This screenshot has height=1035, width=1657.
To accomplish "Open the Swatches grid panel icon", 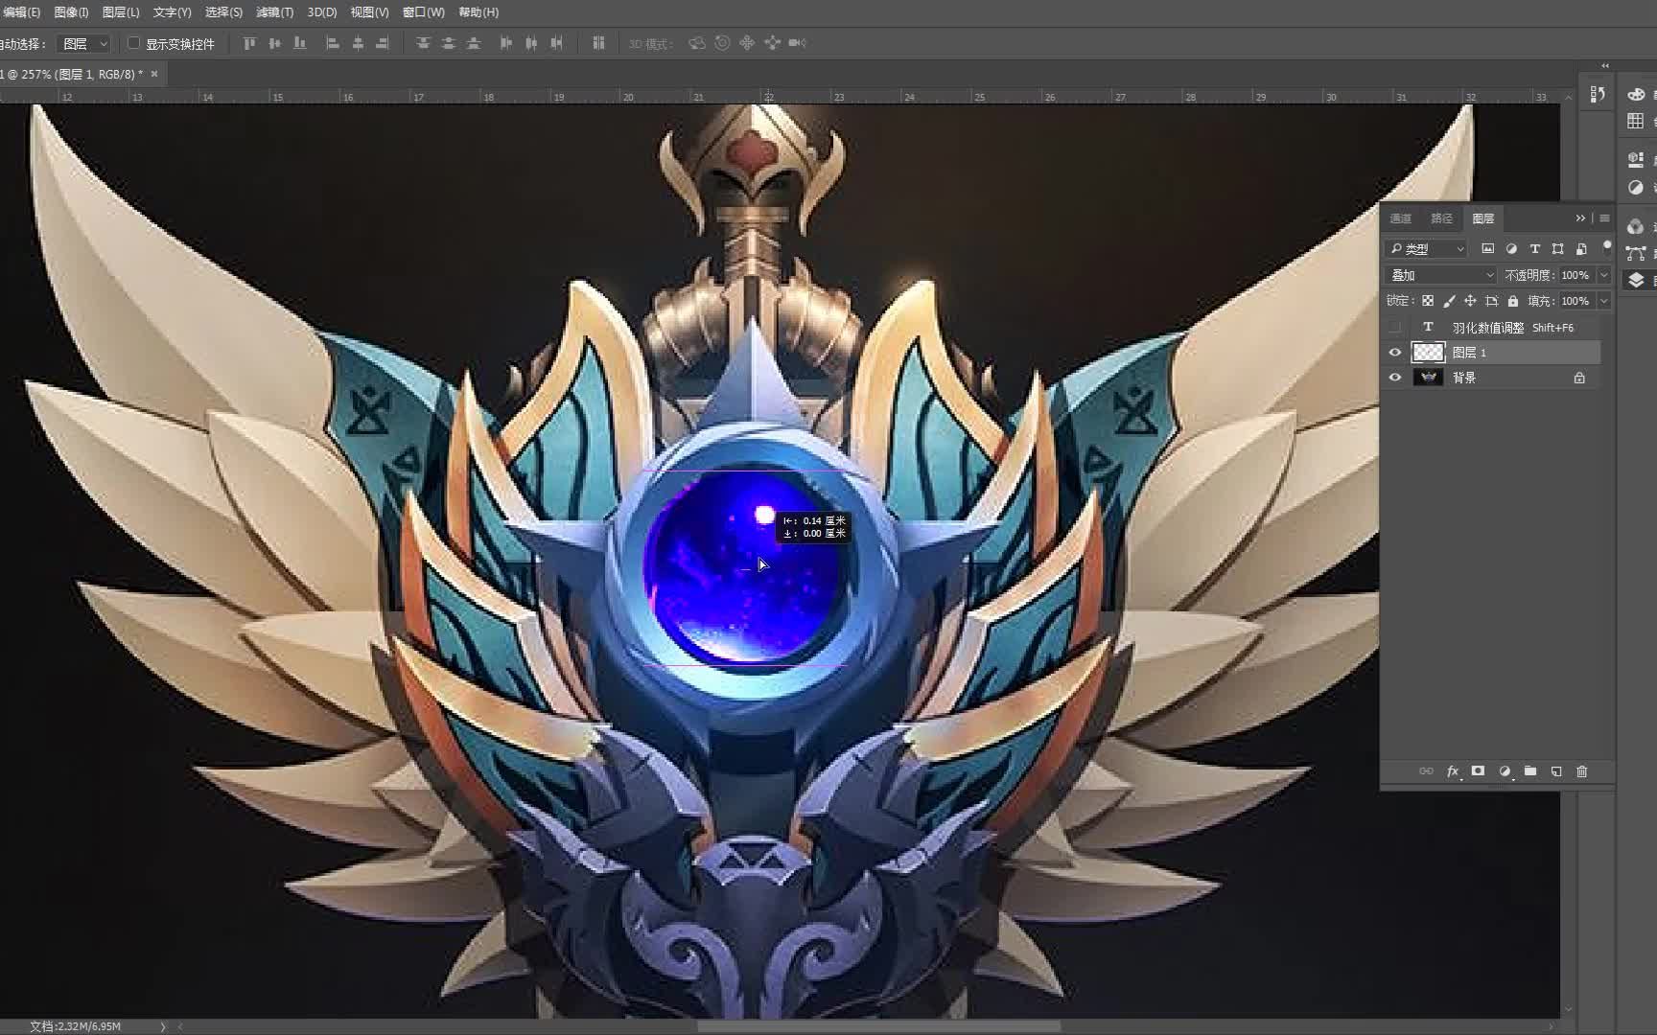I will point(1636,121).
